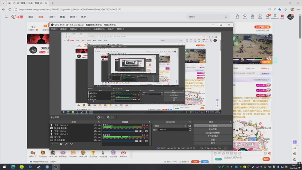Toggle lock on 文本 (GDI+) 3 source

tap(99, 125)
